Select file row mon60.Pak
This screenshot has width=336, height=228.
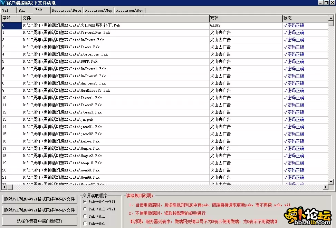pyautogui.click(x=165, y=170)
